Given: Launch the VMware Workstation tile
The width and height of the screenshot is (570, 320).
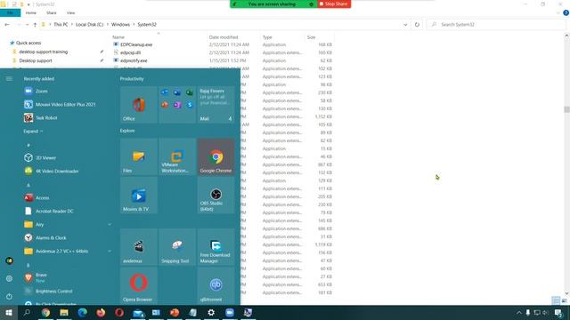Looking at the screenshot, I should [177, 156].
